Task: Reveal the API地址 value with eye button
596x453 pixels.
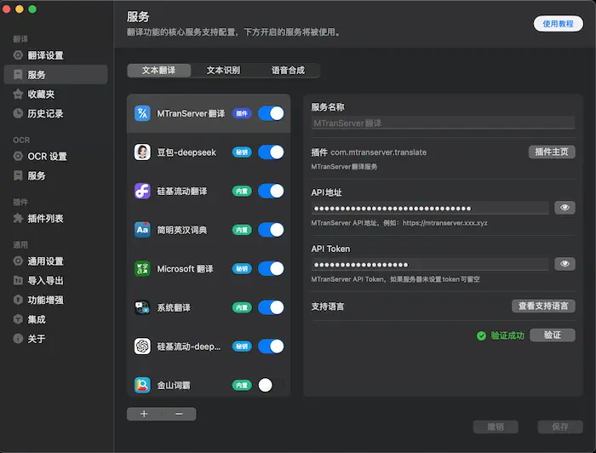Action: (x=564, y=208)
